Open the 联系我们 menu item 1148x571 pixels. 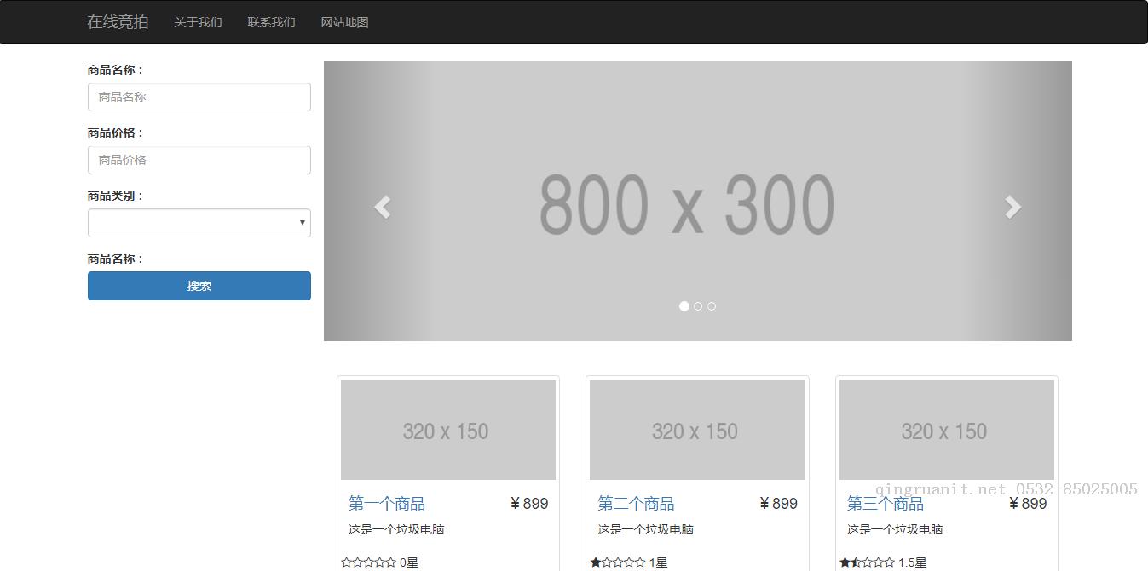(270, 22)
